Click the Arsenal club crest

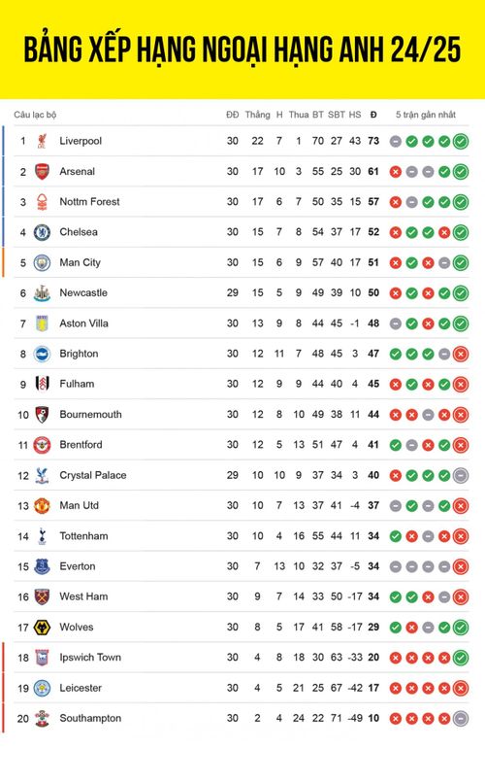pyautogui.click(x=42, y=172)
